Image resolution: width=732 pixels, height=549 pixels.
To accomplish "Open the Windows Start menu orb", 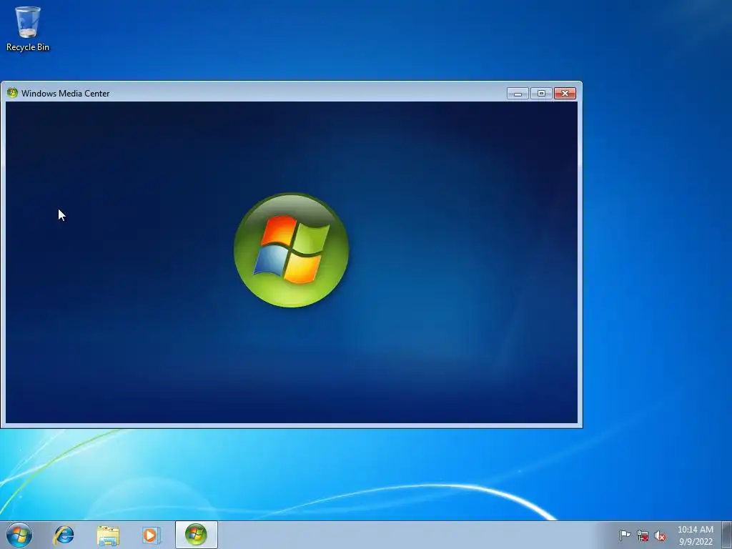I will tap(19, 535).
